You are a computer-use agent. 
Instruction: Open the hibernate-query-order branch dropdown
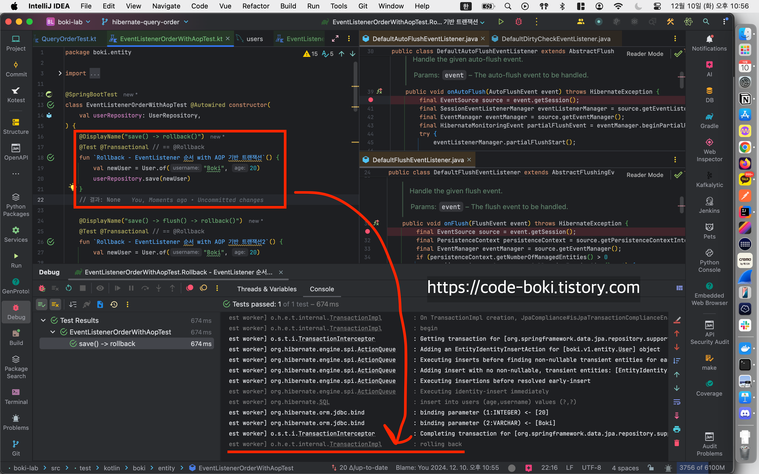[145, 22]
